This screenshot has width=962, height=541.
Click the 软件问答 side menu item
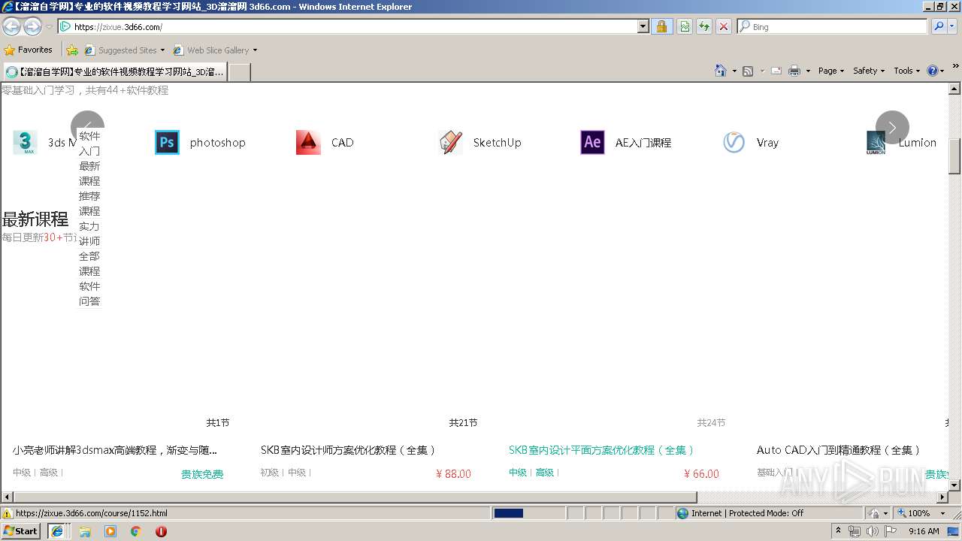tap(89, 294)
